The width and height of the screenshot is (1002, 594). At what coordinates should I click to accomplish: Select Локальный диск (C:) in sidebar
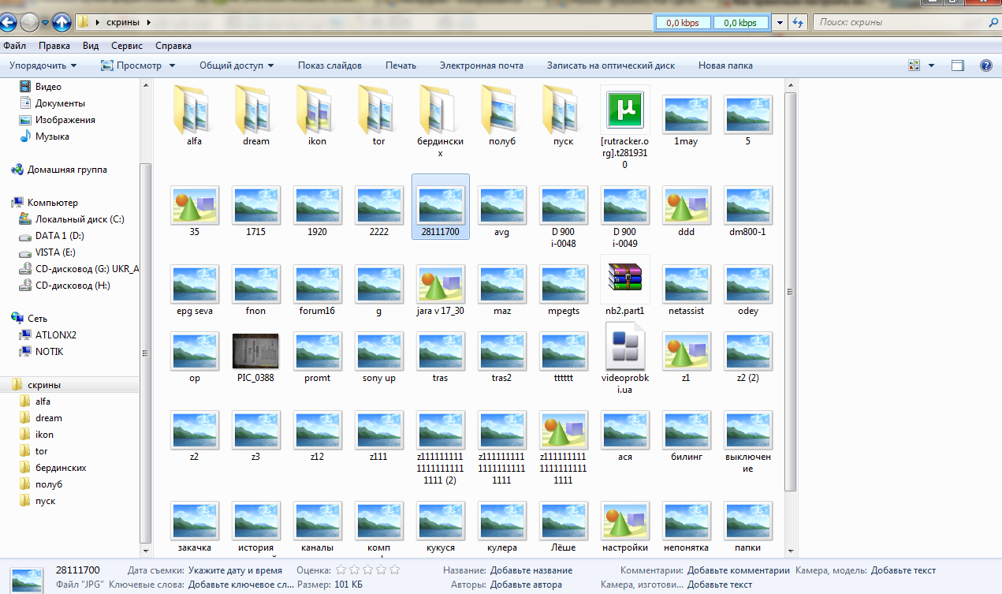(x=72, y=219)
